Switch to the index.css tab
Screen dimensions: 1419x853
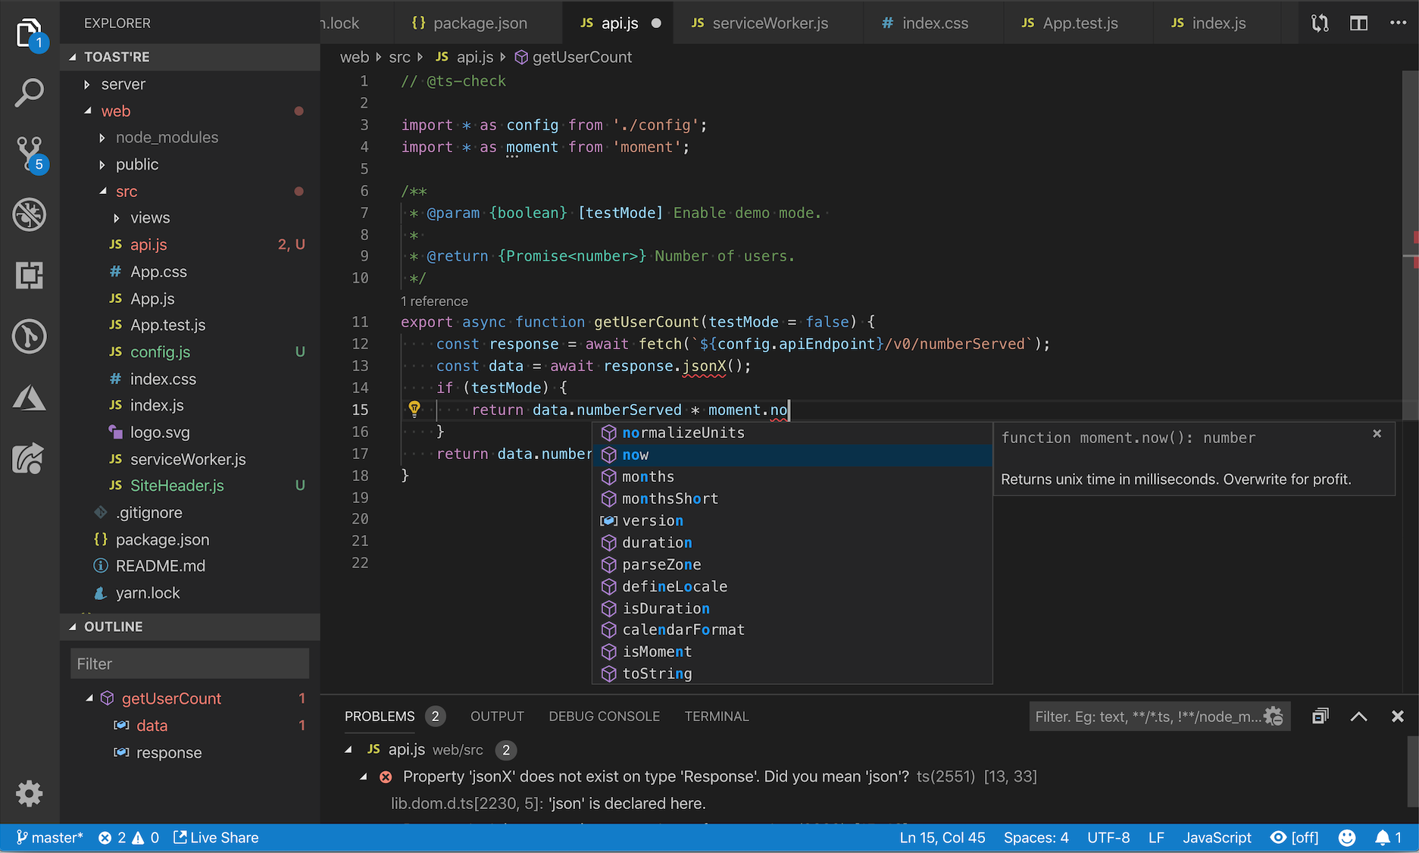point(933,23)
